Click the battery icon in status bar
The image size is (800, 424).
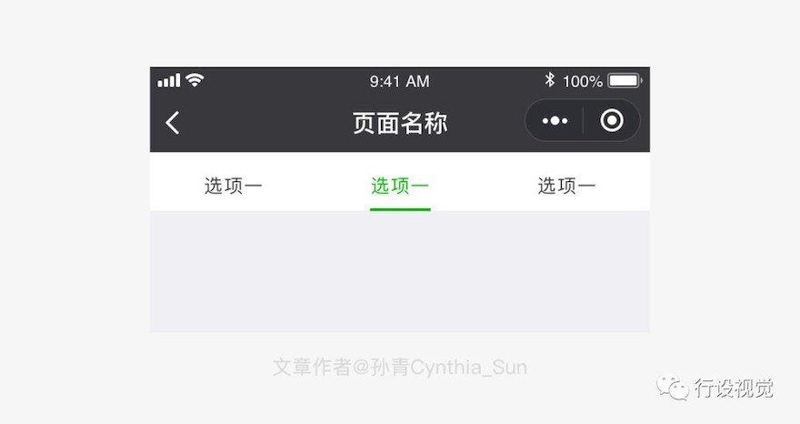pyautogui.click(x=625, y=81)
